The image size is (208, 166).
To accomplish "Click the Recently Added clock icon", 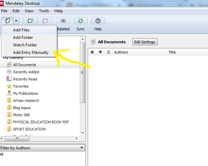I will 9,72.
